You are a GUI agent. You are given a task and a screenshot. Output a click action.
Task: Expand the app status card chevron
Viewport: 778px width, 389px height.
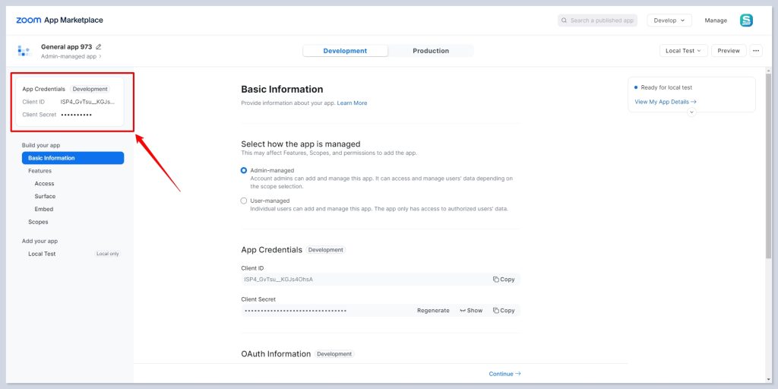click(x=691, y=112)
